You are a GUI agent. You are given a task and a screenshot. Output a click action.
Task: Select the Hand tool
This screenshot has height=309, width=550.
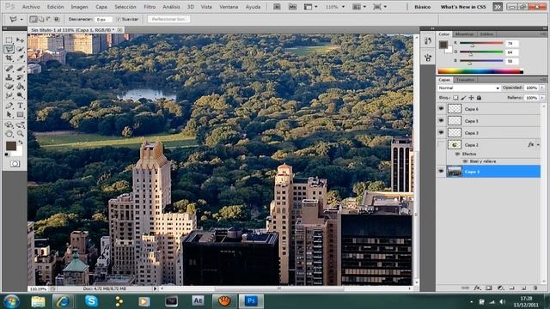pyautogui.click(x=9, y=134)
